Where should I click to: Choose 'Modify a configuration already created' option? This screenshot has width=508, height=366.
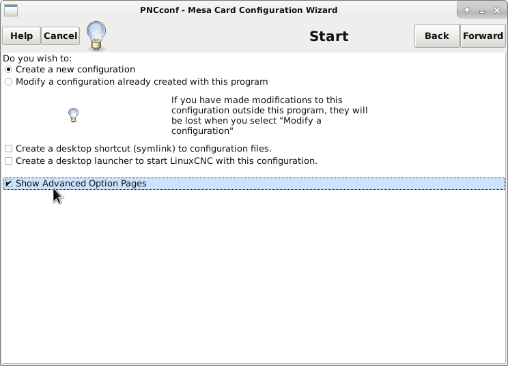tap(9, 82)
